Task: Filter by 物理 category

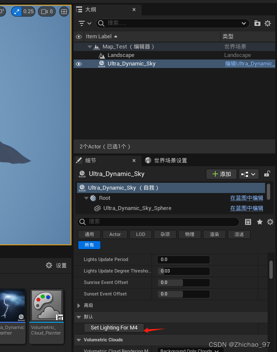Action: tap(190, 234)
